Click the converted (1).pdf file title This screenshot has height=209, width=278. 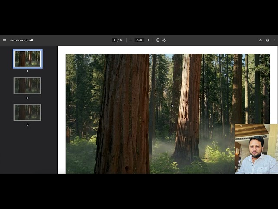point(22,40)
